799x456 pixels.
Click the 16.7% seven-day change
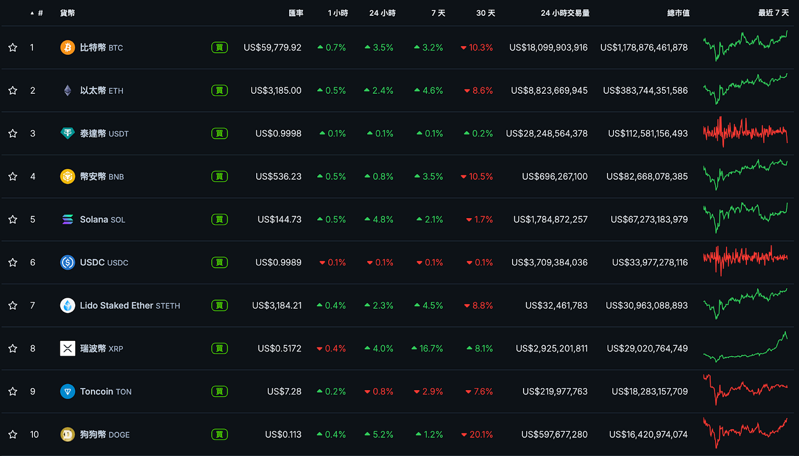pyautogui.click(x=427, y=349)
